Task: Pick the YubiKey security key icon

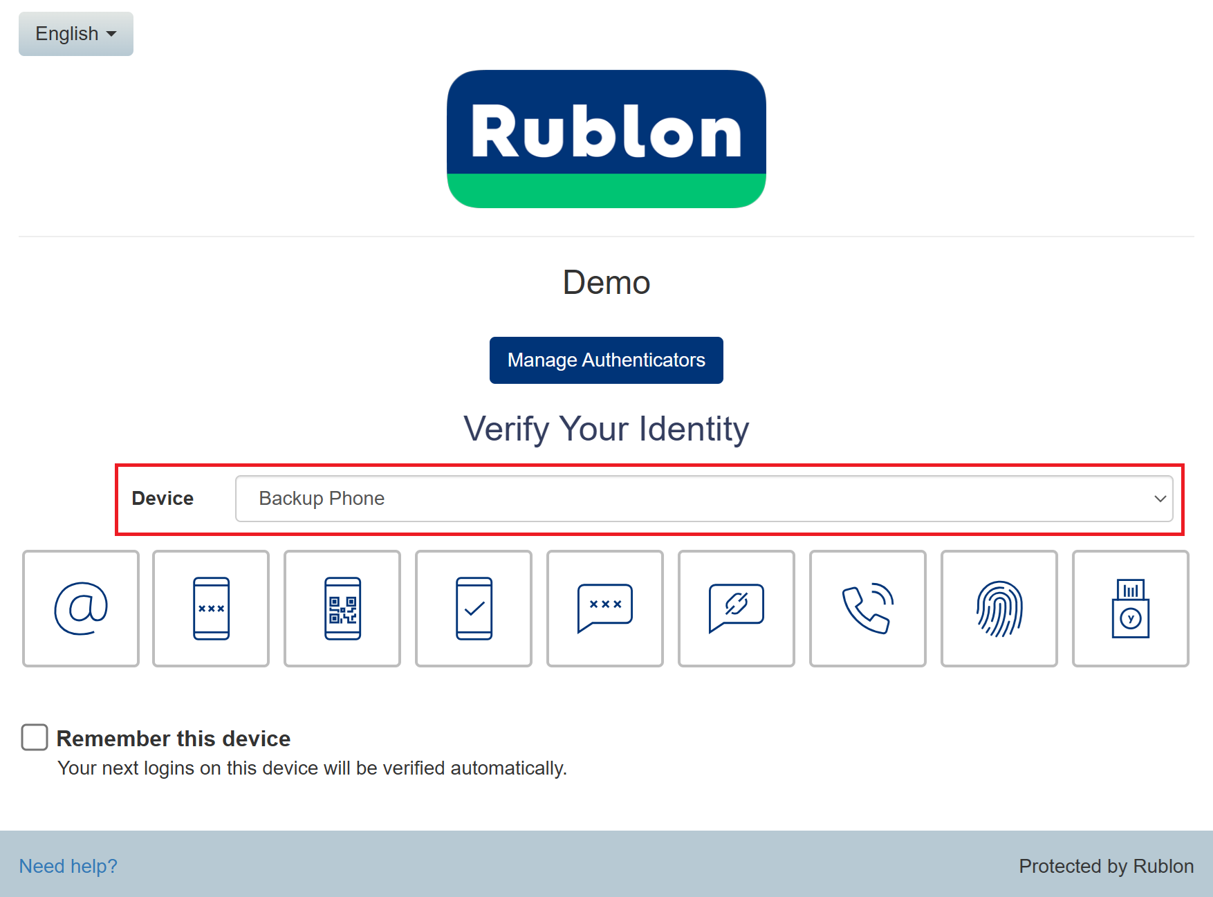Action: (1131, 609)
